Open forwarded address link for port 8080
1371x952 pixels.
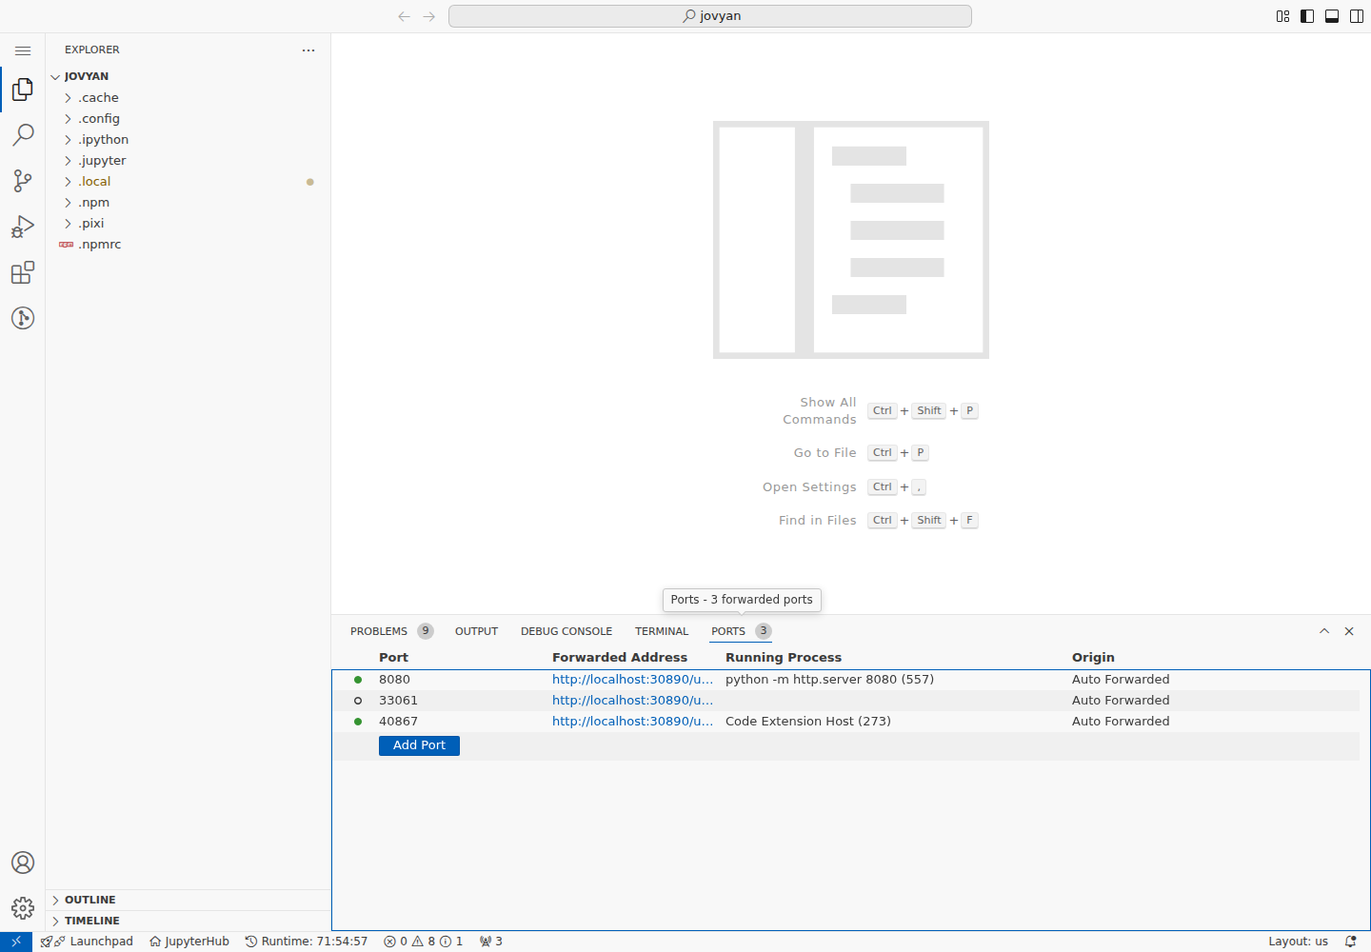[x=632, y=680]
